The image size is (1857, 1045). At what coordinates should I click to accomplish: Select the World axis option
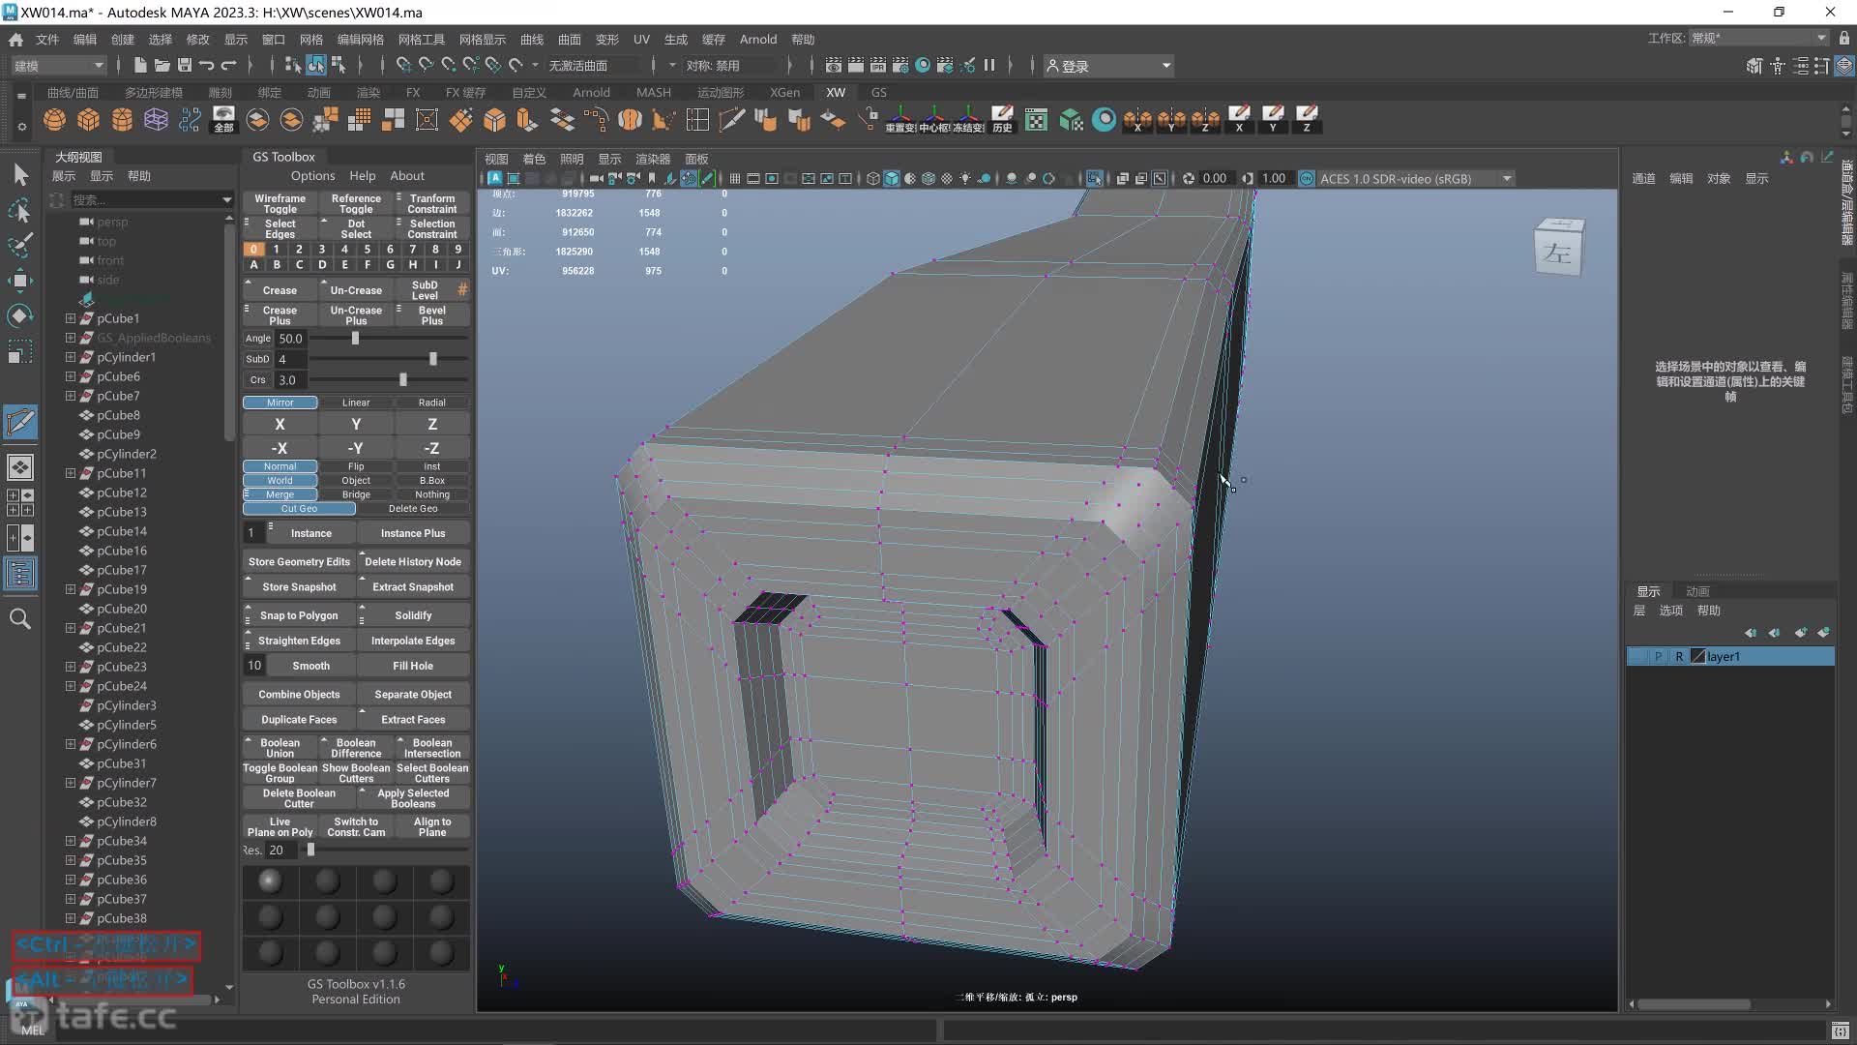pos(280,481)
